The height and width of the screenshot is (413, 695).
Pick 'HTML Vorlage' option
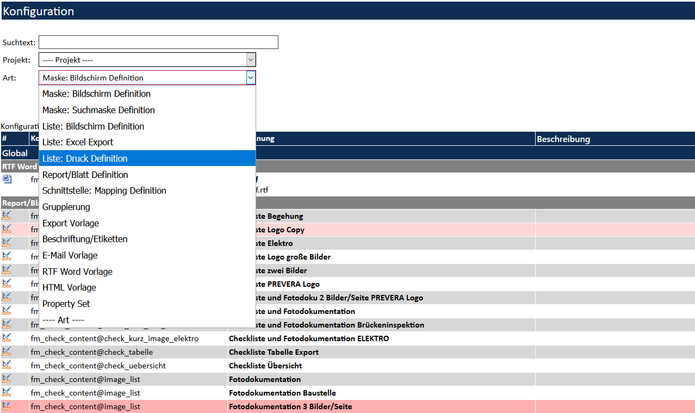(147, 287)
